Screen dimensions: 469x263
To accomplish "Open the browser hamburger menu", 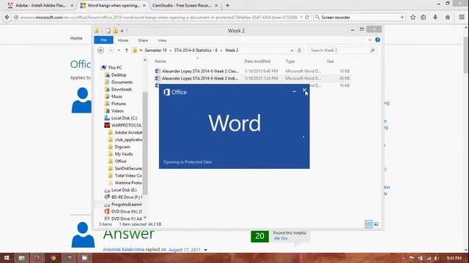I will pos(462,18).
